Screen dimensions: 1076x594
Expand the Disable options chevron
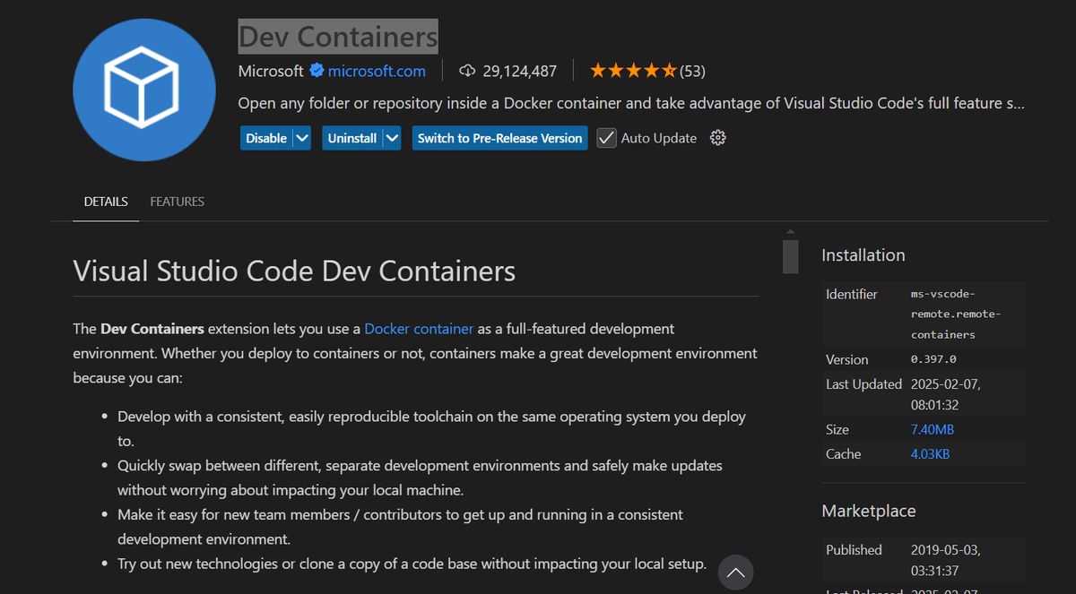tap(303, 137)
